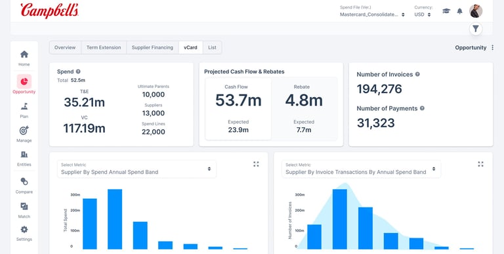
Task: Open the Currency USD dropdown
Action: [x=423, y=14]
